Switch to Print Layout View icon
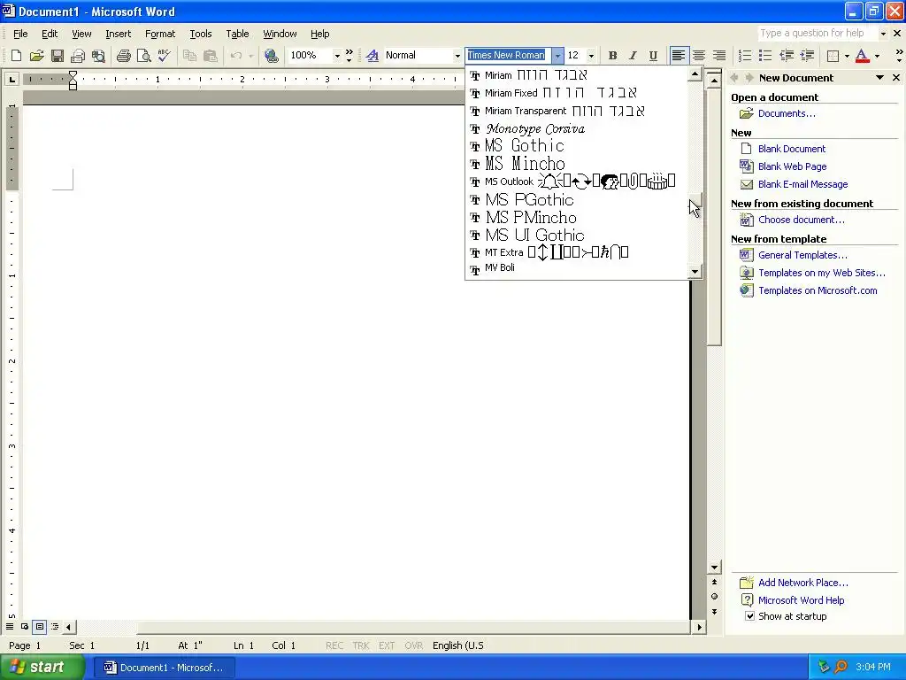 [40, 627]
